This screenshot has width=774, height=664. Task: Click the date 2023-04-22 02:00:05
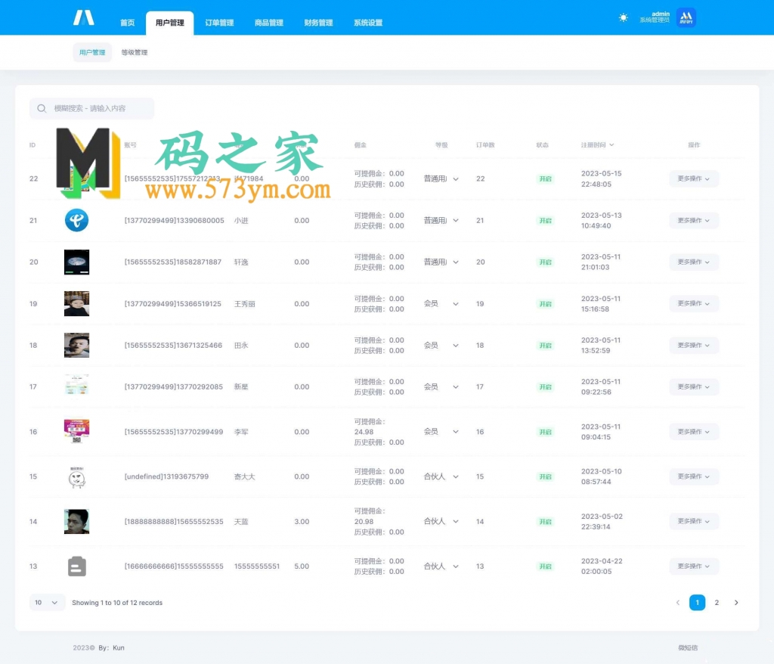pyautogui.click(x=602, y=566)
